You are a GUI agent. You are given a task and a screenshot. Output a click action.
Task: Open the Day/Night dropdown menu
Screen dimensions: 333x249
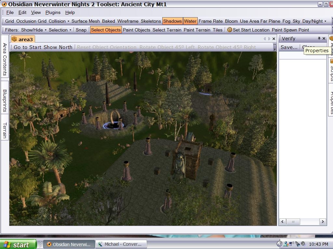(x=314, y=21)
